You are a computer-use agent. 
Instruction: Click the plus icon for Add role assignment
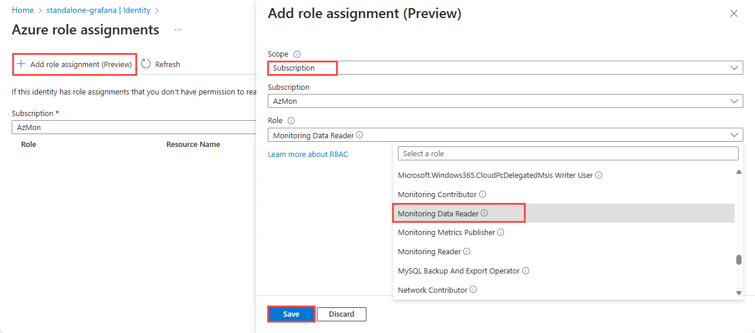(21, 64)
